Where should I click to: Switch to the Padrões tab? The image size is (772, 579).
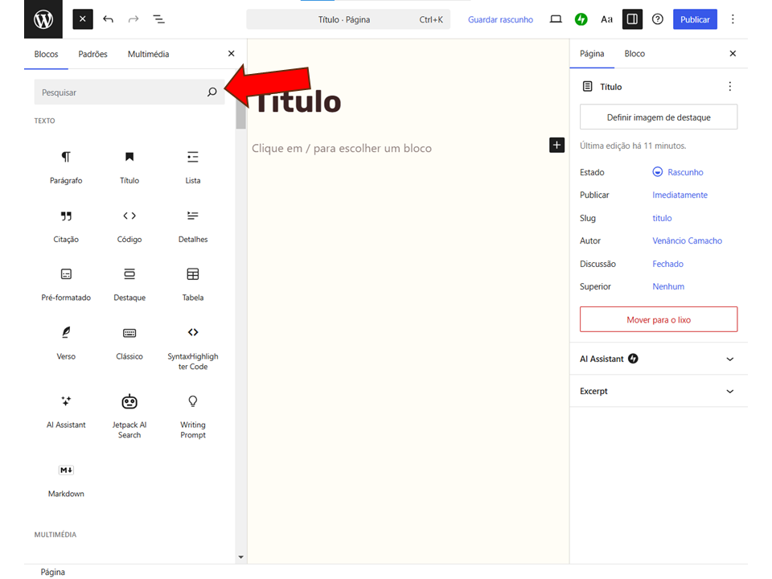92,54
